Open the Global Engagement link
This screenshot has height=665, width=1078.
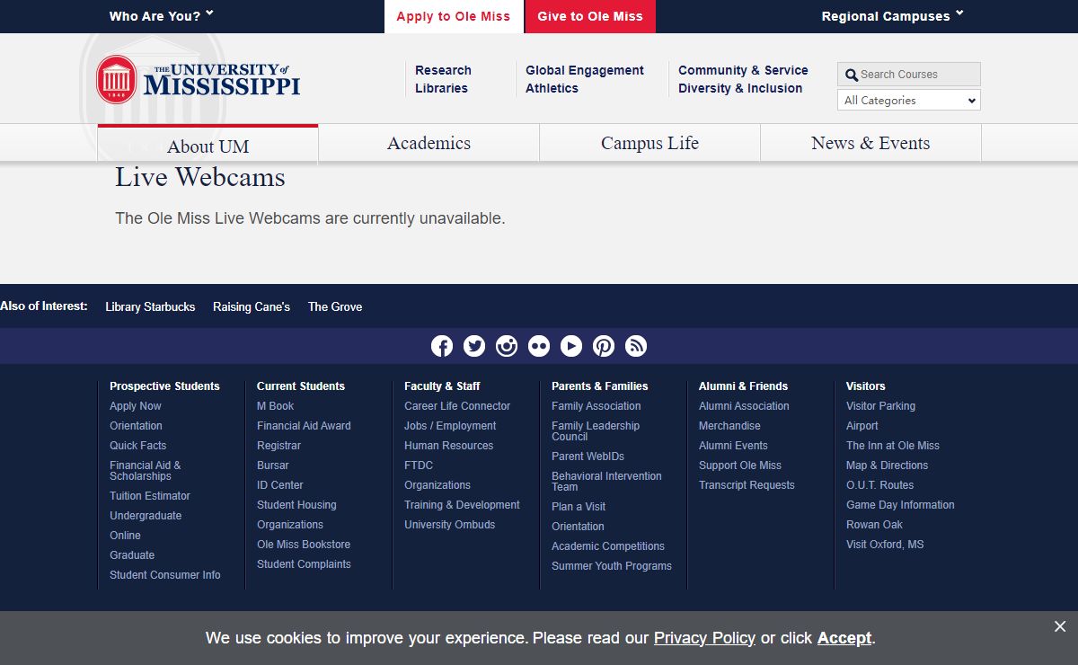coord(585,70)
